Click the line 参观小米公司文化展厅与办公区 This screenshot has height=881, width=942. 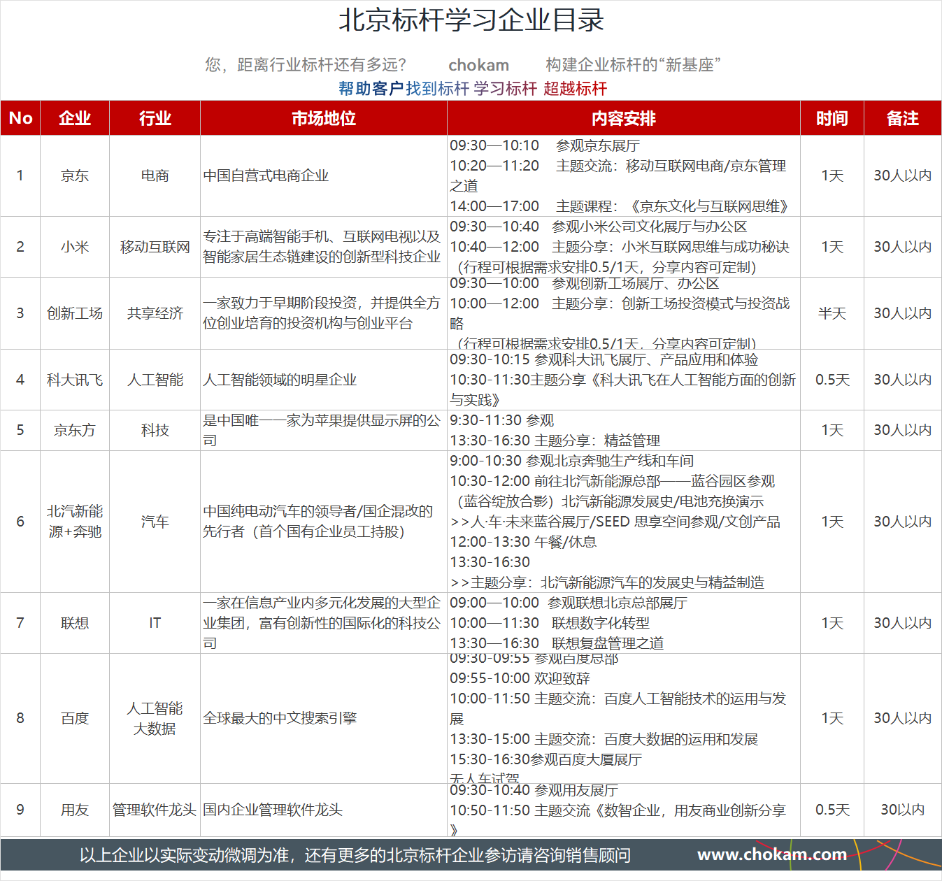point(650,227)
